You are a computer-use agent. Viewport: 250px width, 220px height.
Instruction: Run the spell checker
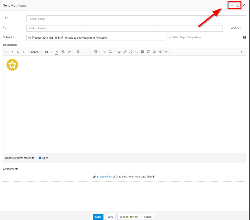(166, 52)
